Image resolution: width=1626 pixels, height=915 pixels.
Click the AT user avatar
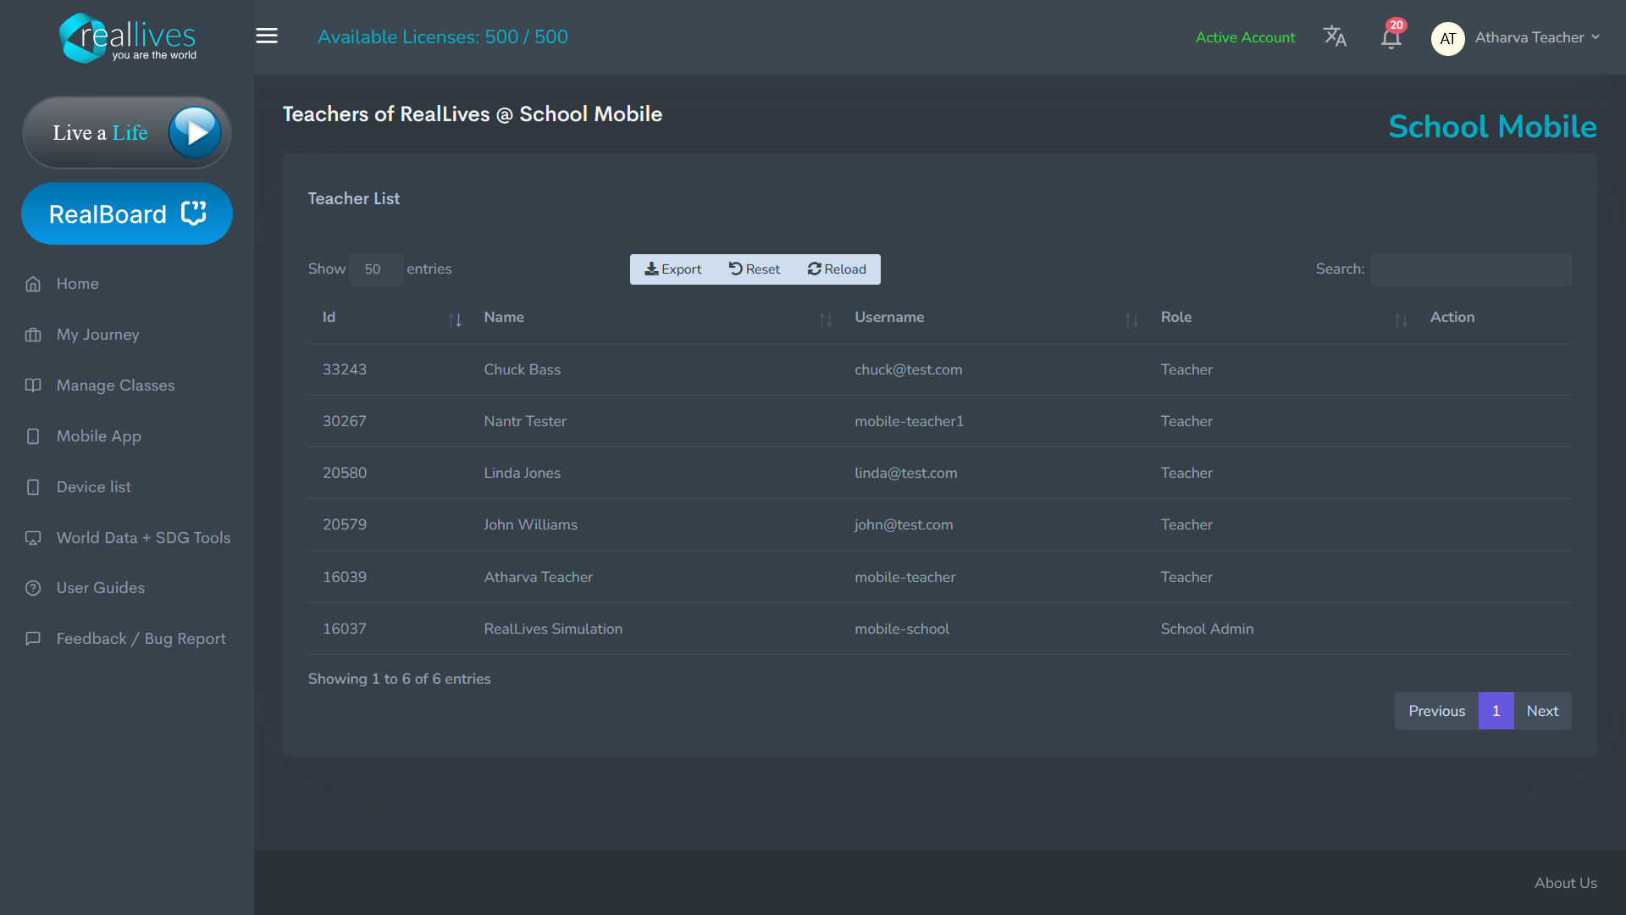click(1447, 38)
